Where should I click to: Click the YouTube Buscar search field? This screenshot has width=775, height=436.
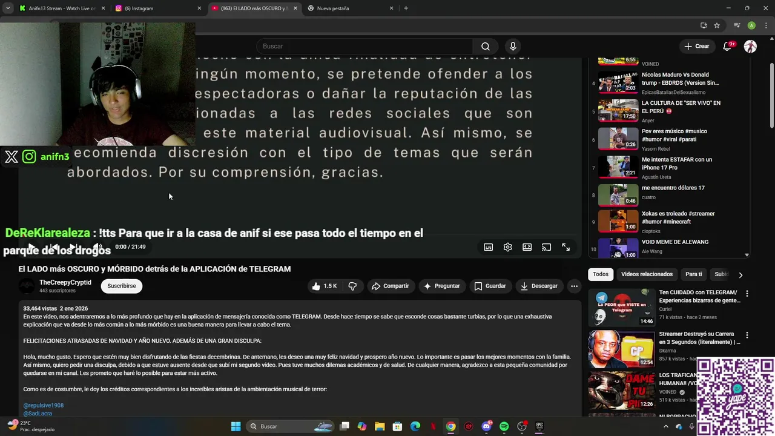(364, 47)
